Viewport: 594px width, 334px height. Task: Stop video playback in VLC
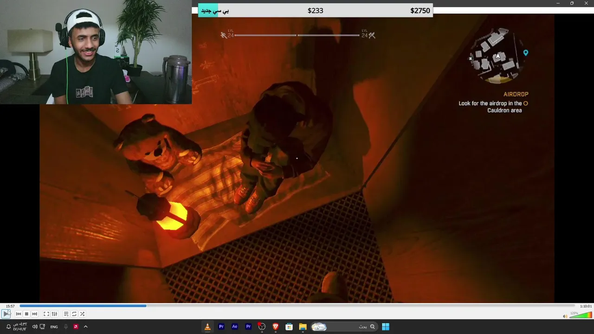pos(26,314)
